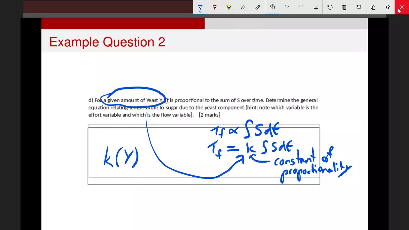Click the 'Example Question 2' slide title
Screen dimensions: 409x230
[x=107, y=42]
